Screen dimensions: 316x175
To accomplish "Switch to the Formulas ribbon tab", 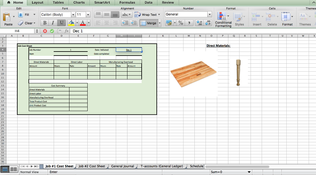I will point(127,2).
